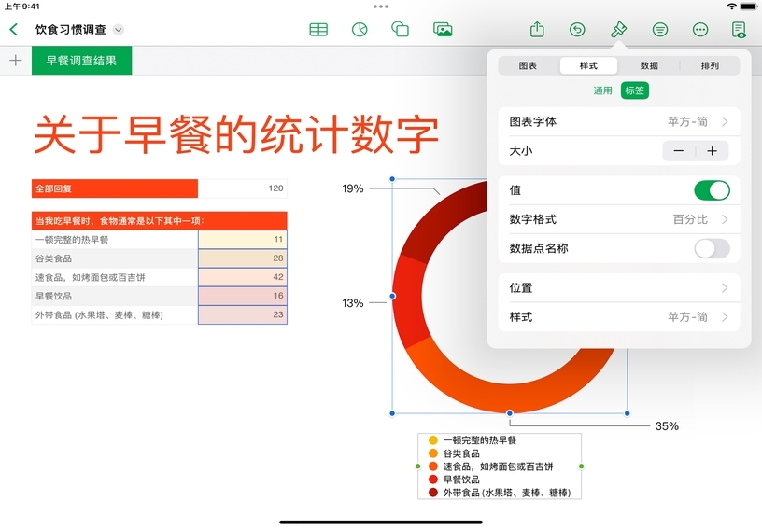Add a new sheet with plus button
762x529 pixels.
click(15, 61)
